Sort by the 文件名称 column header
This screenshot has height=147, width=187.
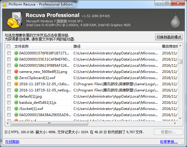(42, 46)
